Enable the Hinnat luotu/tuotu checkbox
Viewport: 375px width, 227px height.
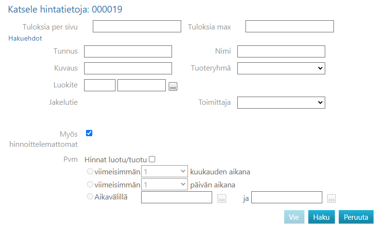click(x=152, y=159)
